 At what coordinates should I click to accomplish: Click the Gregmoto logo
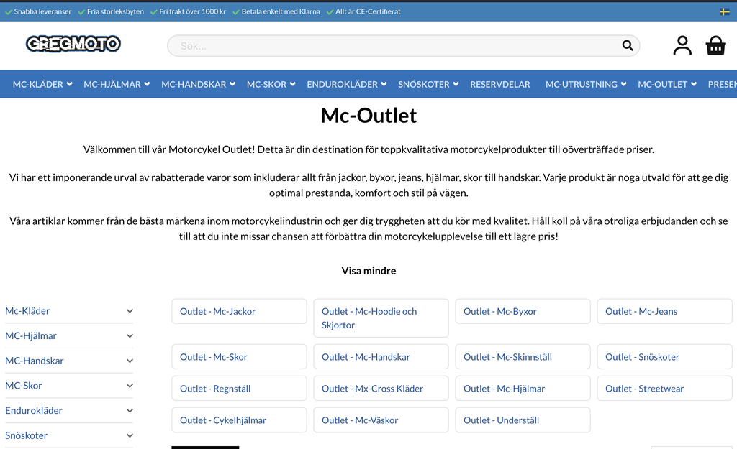[x=73, y=44]
